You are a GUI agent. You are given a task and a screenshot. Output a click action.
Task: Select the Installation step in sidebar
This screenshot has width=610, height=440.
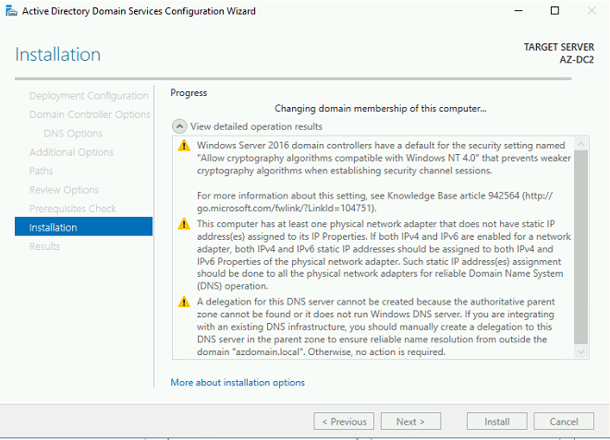point(83,227)
